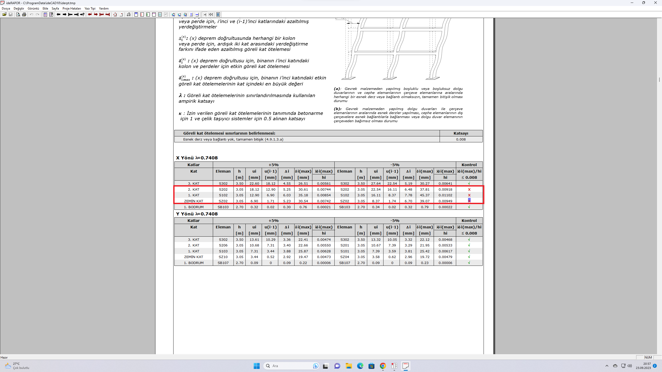This screenshot has height=372, width=662.
Task: Select single page view icon
Action: click(205, 14)
